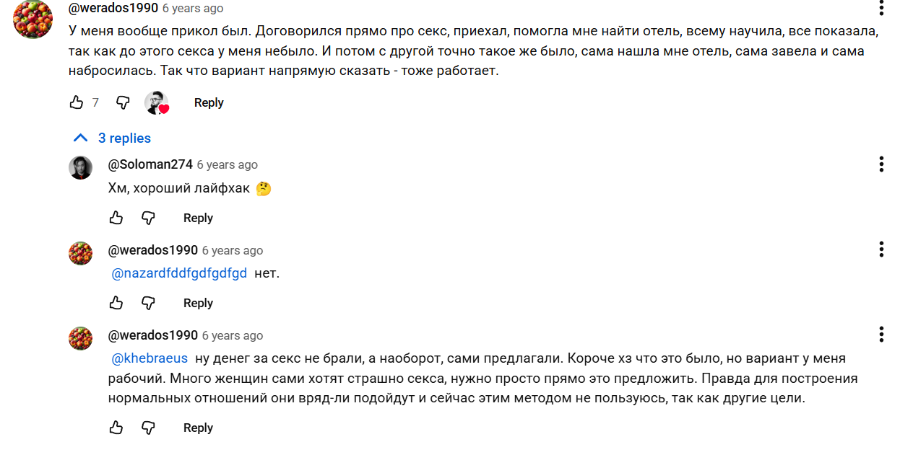
Task: Open the @khebraeus mention link
Action: pyautogui.click(x=150, y=358)
